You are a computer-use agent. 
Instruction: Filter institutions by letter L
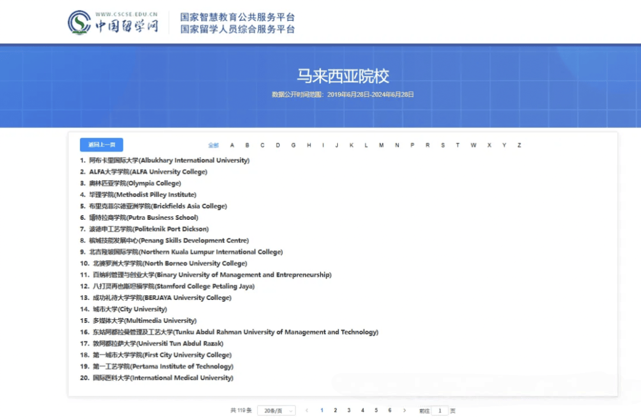(x=366, y=145)
